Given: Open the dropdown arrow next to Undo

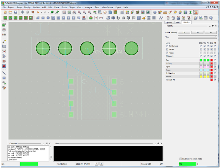Looking at the screenshot, I should tap(41, 12).
